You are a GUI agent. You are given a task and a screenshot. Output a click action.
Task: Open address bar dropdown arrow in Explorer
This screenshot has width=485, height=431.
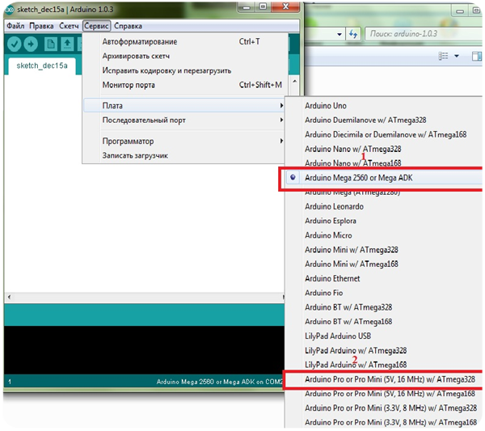[339, 34]
